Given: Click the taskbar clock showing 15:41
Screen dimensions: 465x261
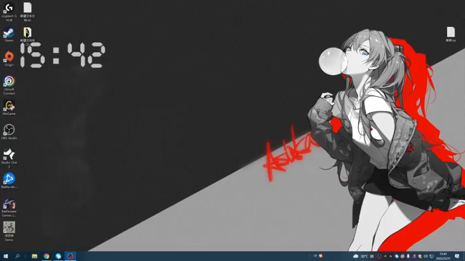Looking at the screenshot, I should pyautogui.click(x=443, y=256).
